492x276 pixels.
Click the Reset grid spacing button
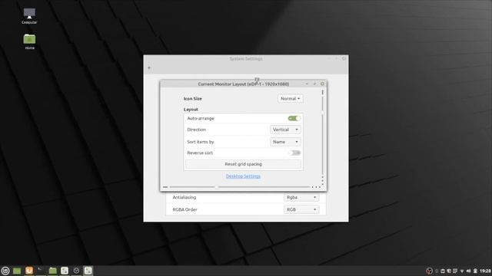[243, 164]
